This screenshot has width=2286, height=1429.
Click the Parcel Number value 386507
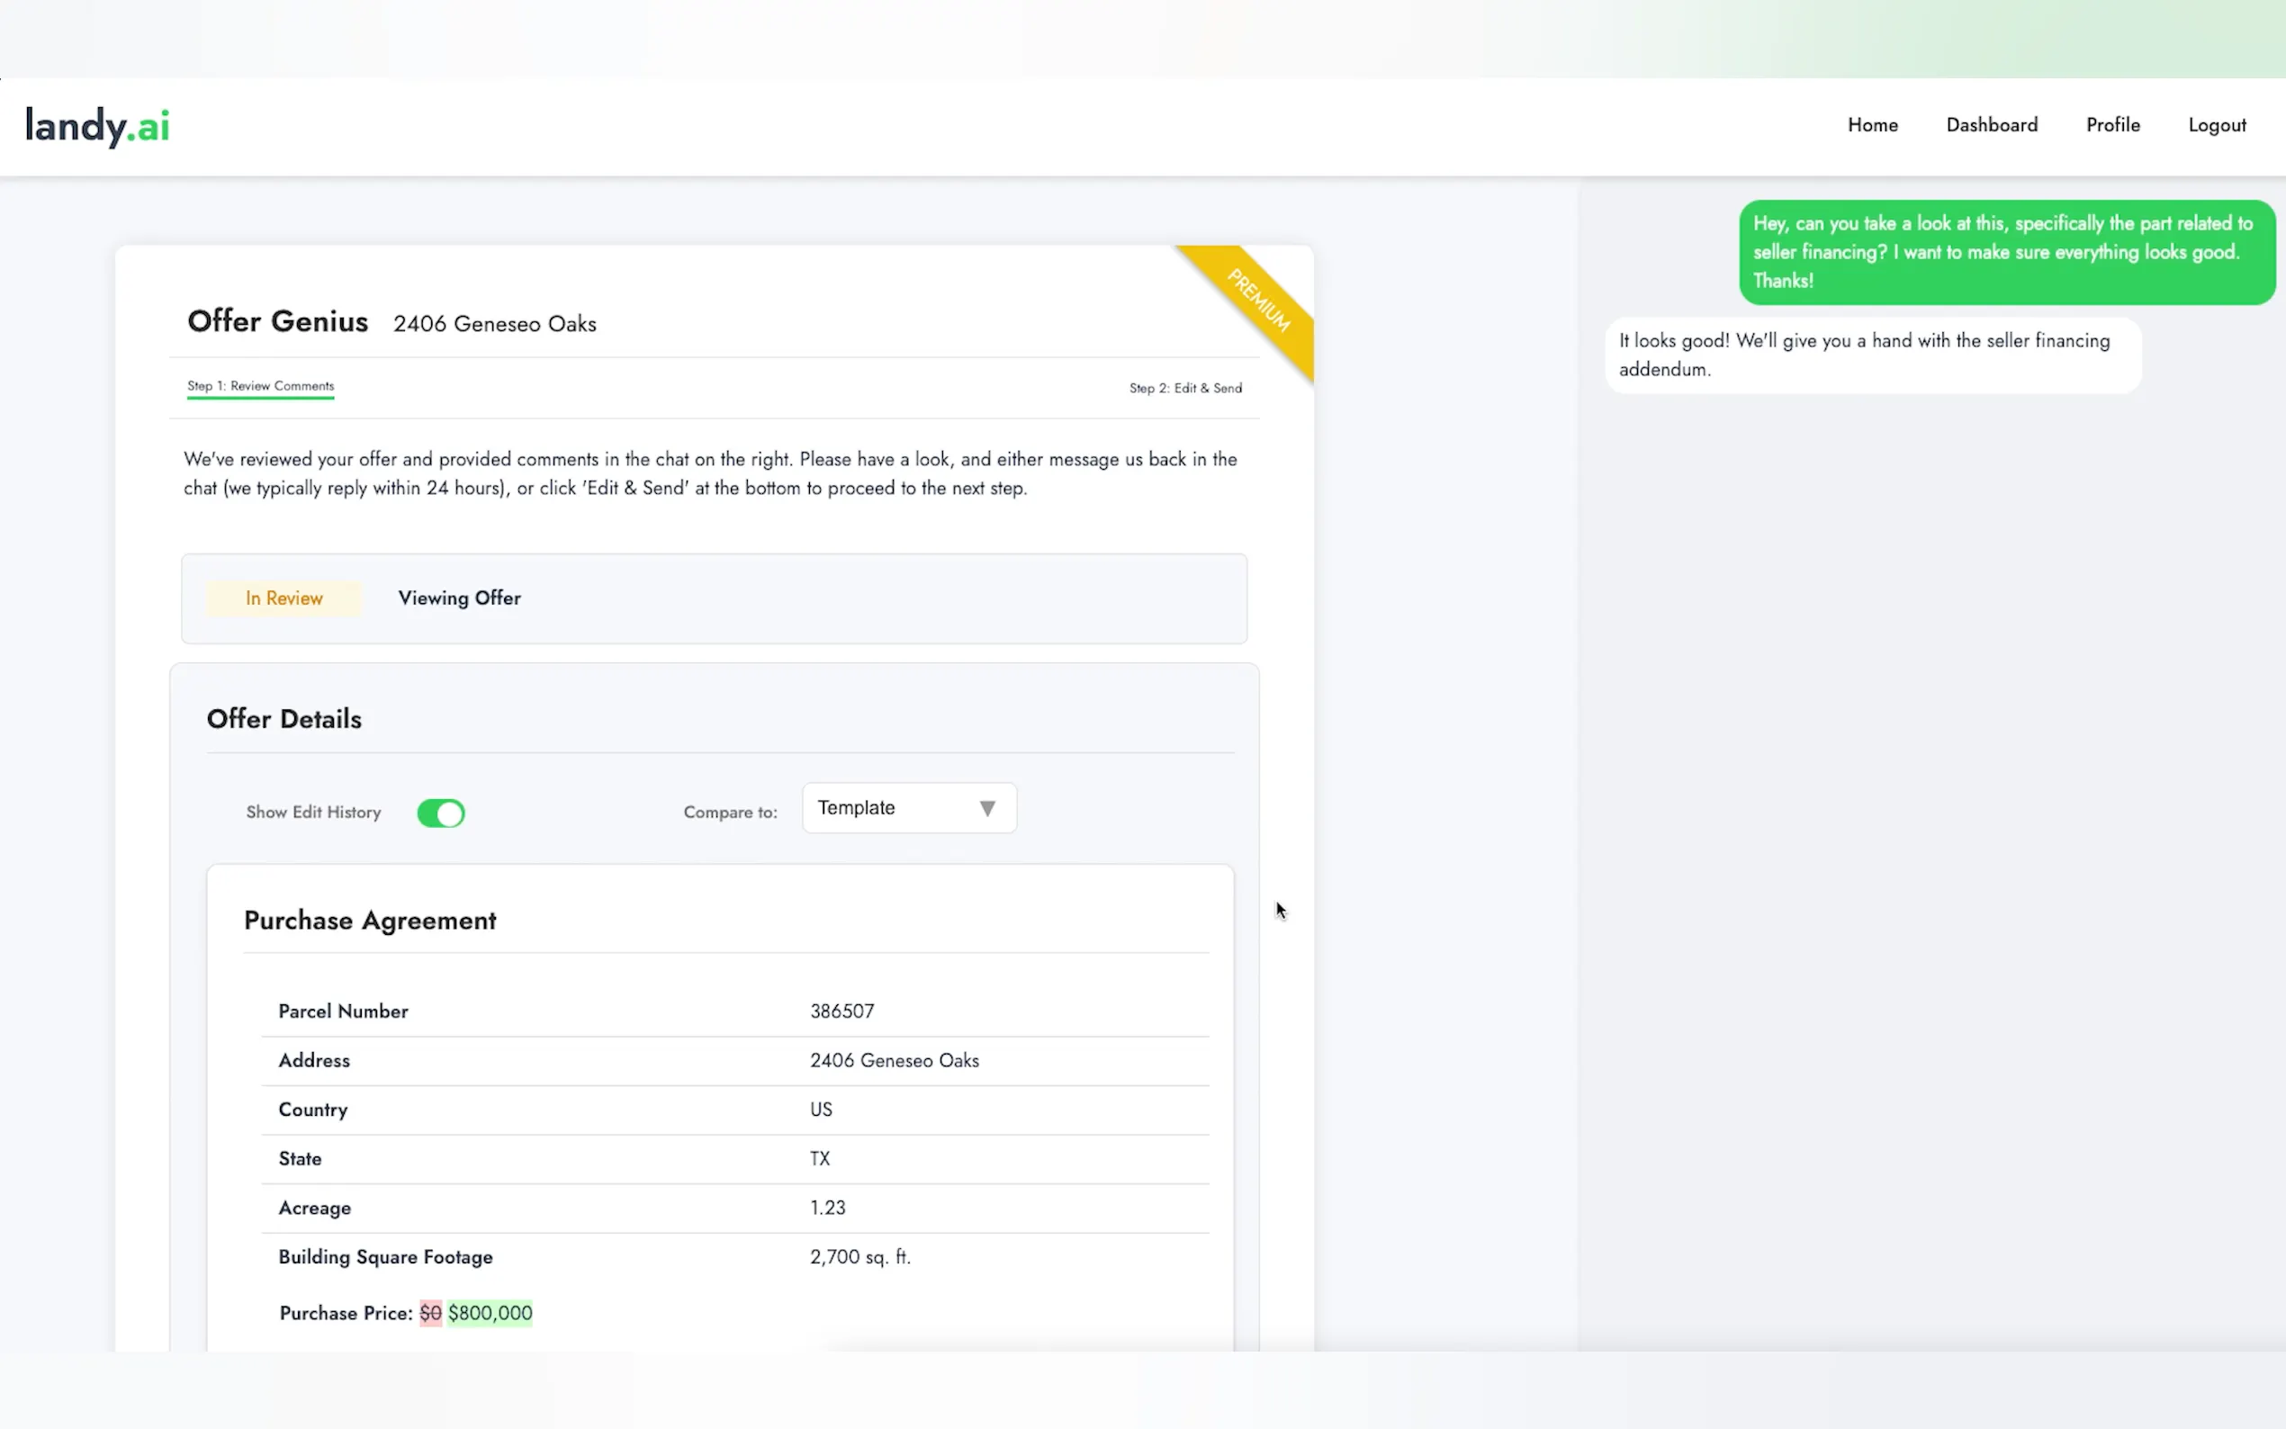841,1011
